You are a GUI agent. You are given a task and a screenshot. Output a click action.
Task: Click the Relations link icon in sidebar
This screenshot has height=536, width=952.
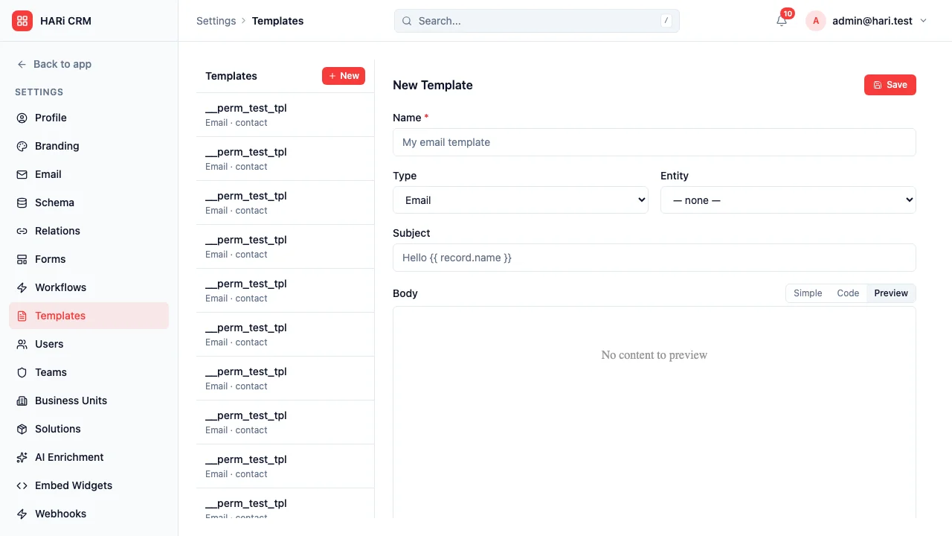[x=22, y=231]
